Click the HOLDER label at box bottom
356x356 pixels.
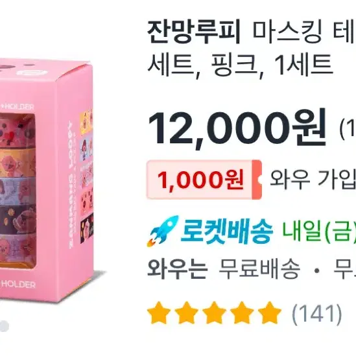[19, 284]
